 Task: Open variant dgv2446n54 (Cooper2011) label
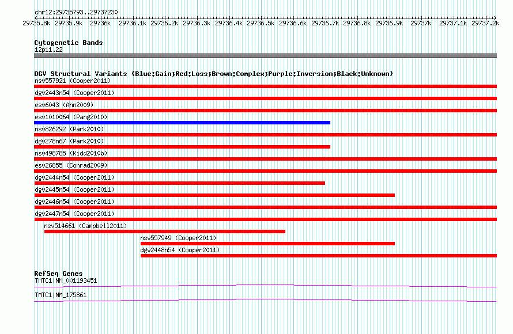click(x=74, y=202)
